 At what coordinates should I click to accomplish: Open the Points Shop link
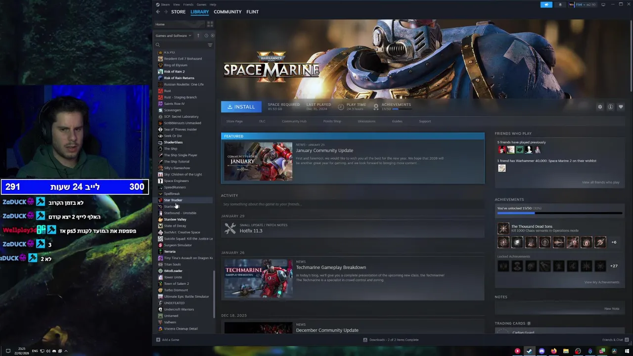[332, 121]
